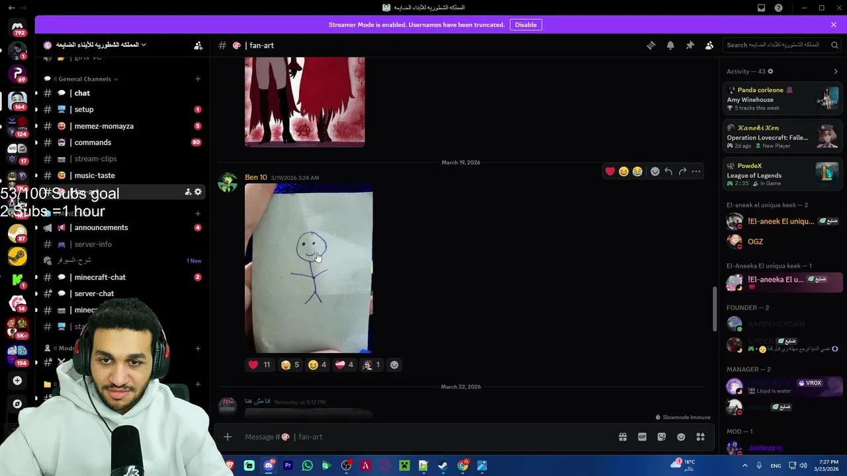847x476 pixels.
Task: Open the commands channel
Action: pos(122,143)
